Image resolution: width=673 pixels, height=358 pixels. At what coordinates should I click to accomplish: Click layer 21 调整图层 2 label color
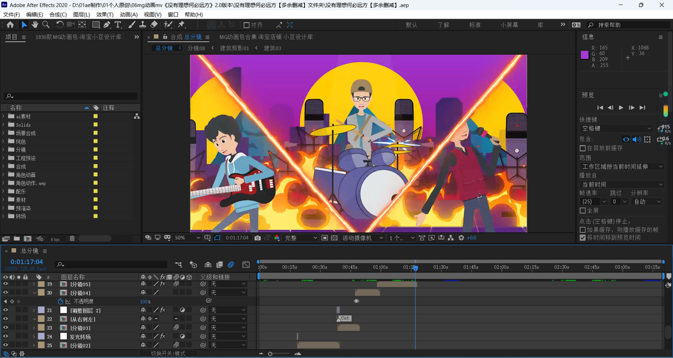point(41,310)
